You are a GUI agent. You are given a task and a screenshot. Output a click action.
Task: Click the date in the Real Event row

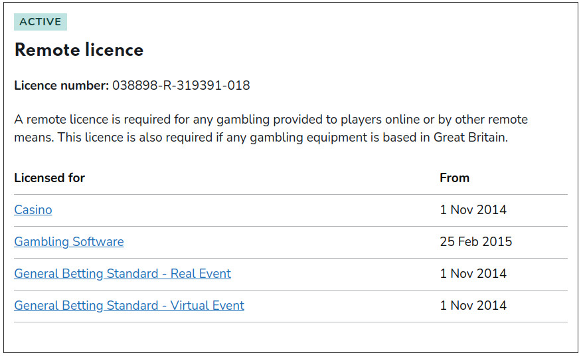[x=473, y=274]
